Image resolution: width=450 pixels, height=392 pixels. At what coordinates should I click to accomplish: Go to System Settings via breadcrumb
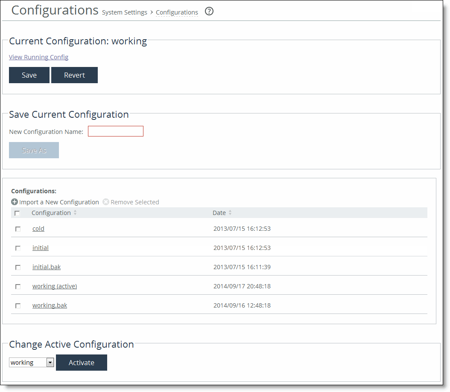coord(124,12)
